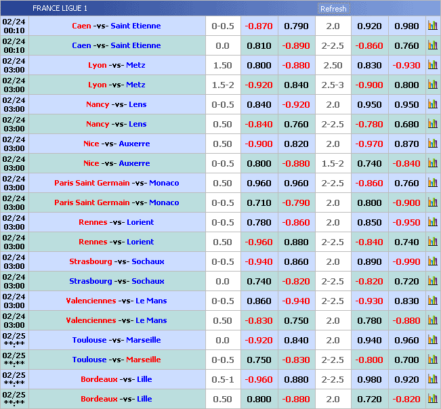Image resolution: width=441 pixels, height=409 pixels.
Task: Select -0.990 odds in Strasbourg vs Sochaux row
Action: pyautogui.click(x=406, y=261)
